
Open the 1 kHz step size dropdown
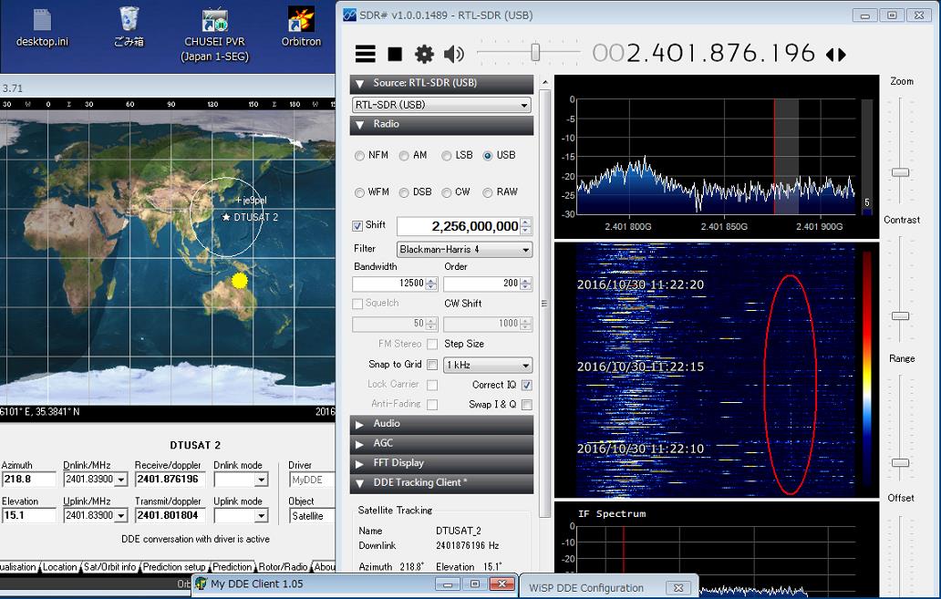tap(488, 365)
